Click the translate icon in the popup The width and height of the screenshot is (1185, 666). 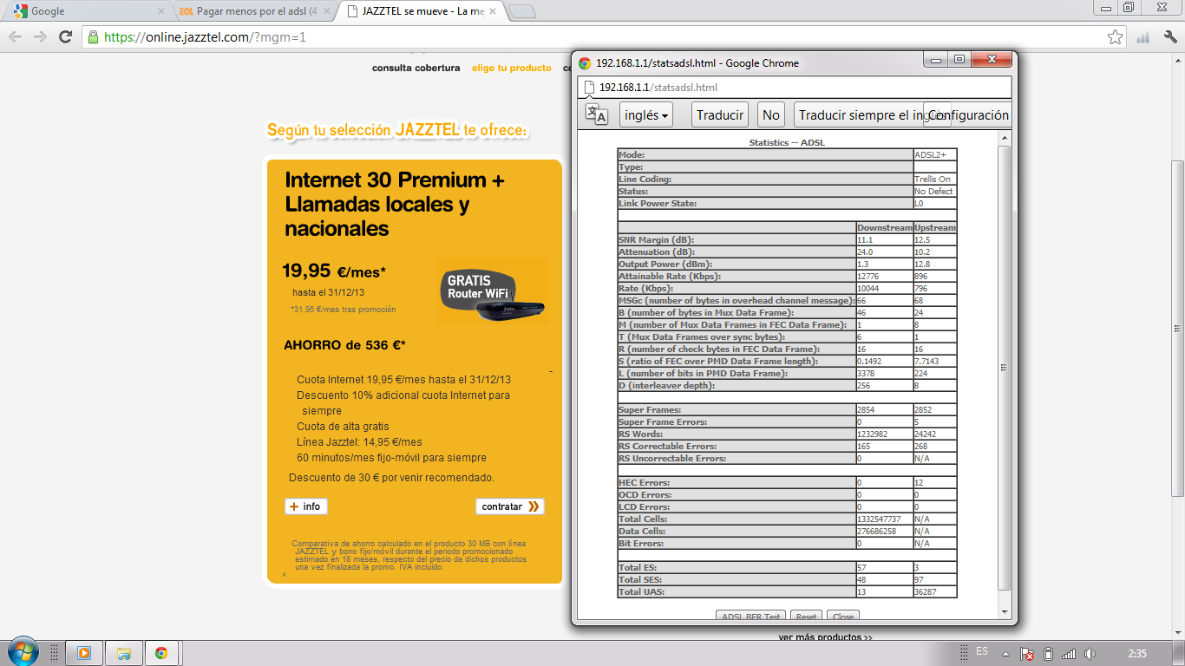point(596,114)
